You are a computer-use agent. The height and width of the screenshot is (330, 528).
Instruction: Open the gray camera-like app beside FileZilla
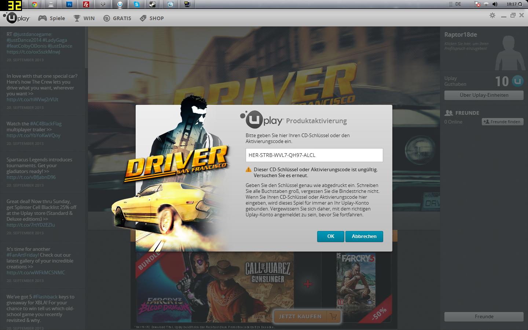(x=103, y=4)
